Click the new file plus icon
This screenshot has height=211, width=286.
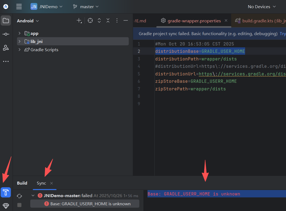click(79, 20)
